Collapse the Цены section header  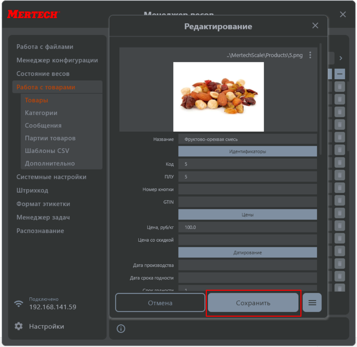[x=248, y=215]
